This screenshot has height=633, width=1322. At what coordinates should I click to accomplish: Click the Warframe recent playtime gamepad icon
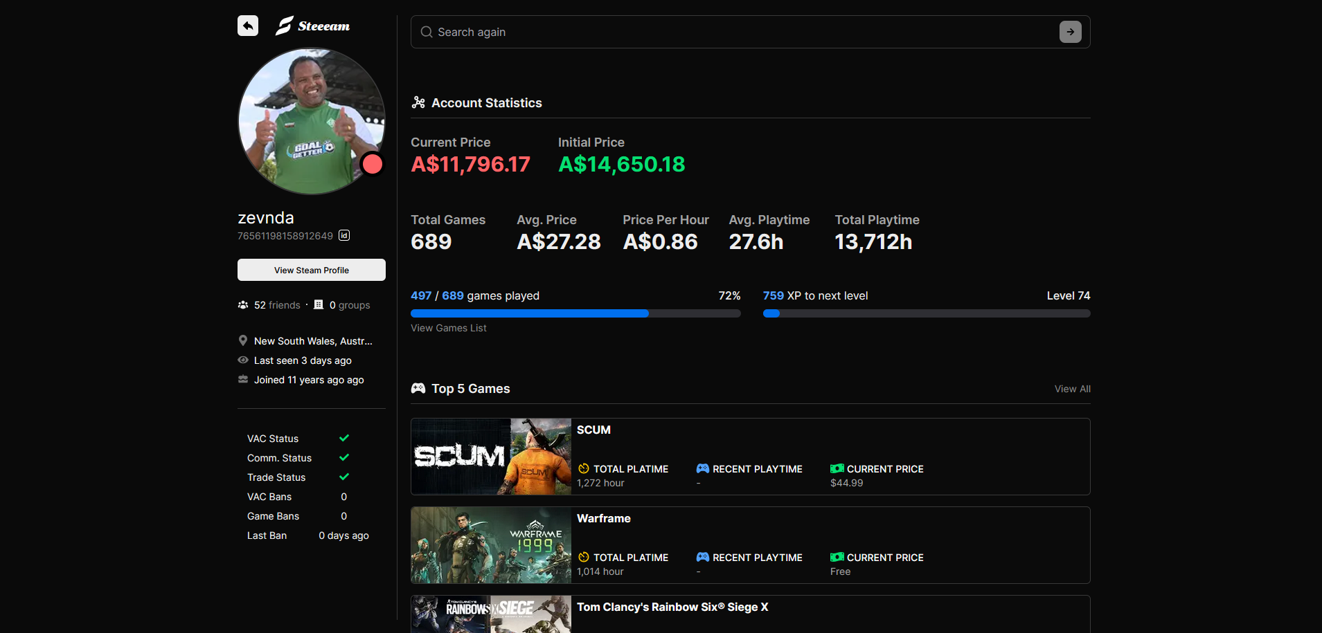coord(703,557)
